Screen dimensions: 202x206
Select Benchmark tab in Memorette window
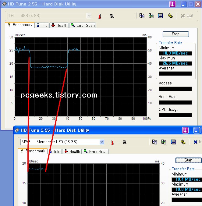tap(33, 151)
